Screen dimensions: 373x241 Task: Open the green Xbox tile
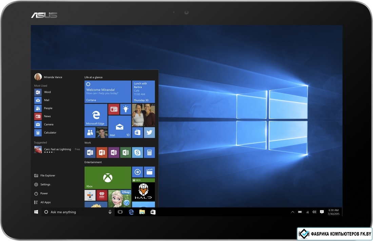(x=108, y=178)
